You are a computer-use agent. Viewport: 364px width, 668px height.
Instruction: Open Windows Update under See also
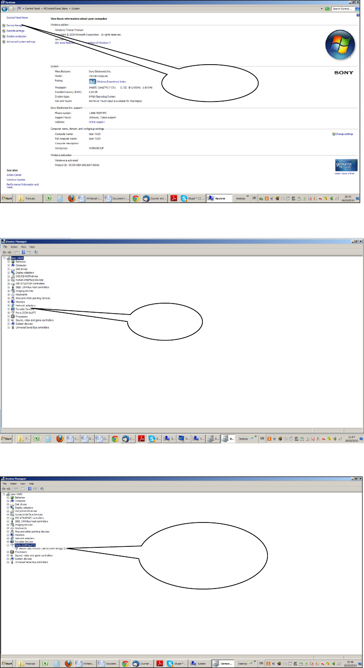point(16,179)
